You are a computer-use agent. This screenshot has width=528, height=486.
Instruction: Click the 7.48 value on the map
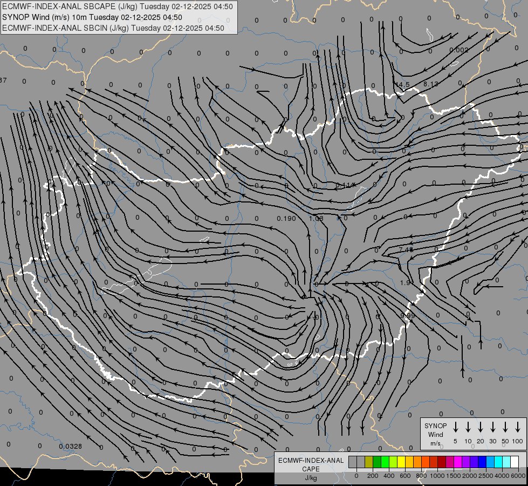(x=406, y=249)
